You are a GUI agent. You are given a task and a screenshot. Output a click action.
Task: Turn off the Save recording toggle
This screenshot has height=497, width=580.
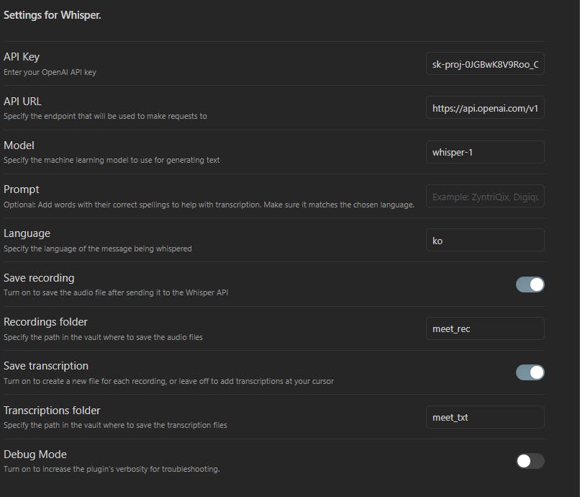pyautogui.click(x=530, y=285)
